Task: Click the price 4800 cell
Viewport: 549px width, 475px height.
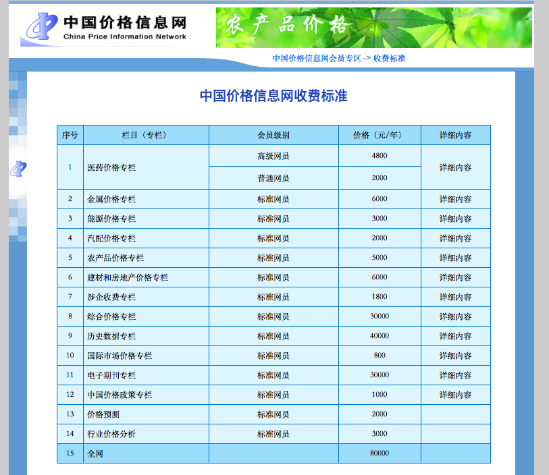Action: (380, 156)
